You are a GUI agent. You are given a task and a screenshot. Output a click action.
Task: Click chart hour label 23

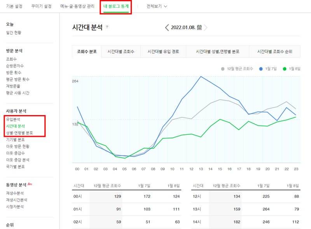[296, 169]
